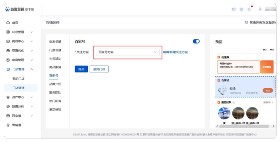This screenshot has width=280, height=142.
Task: Open the store icon in top header
Action: tap(234, 9)
